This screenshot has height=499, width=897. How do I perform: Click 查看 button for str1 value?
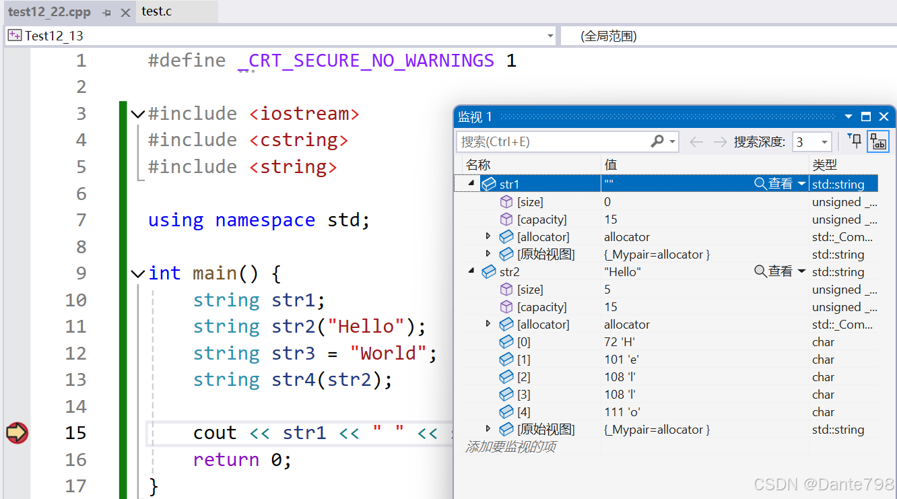(x=773, y=184)
